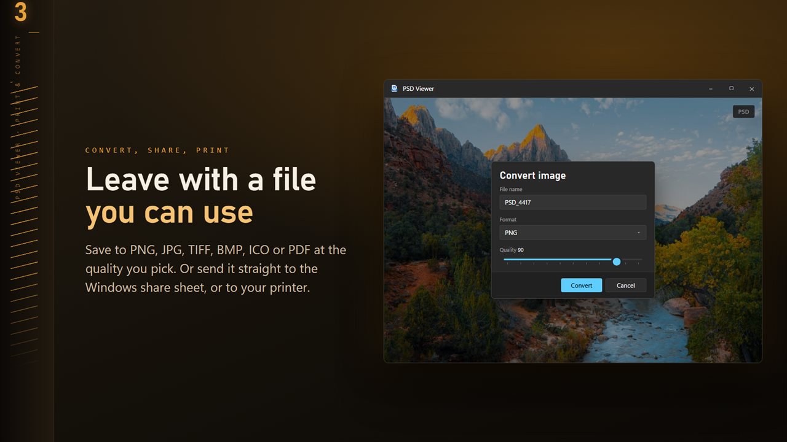Close the PSD Viewer window

pyautogui.click(x=751, y=88)
